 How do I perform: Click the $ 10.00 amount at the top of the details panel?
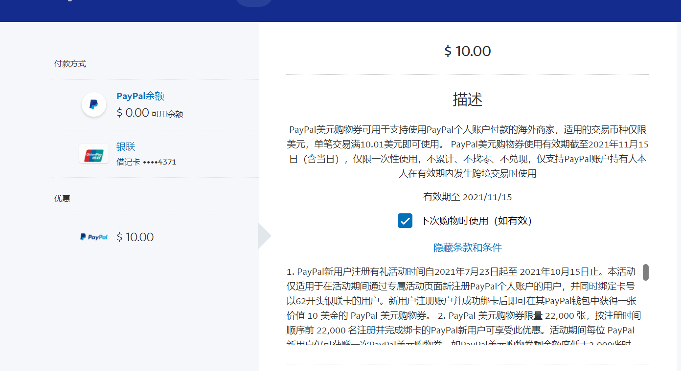[x=468, y=51]
